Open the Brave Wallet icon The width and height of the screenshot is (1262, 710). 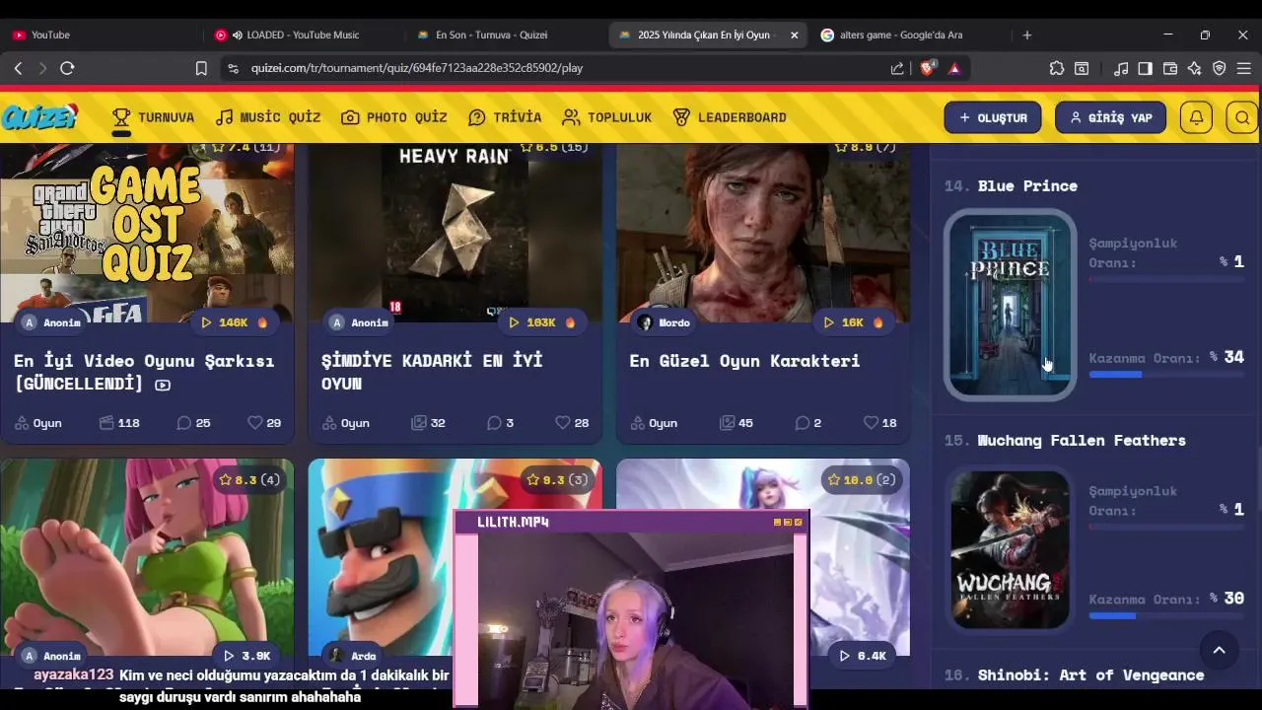[1170, 68]
